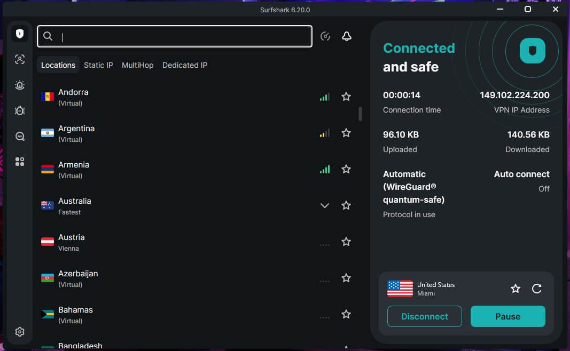
Task: Click the Argentina signal strength bars
Action: point(325,133)
